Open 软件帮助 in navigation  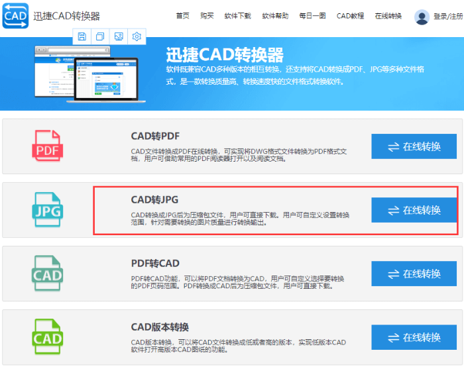pyautogui.click(x=275, y=16)
